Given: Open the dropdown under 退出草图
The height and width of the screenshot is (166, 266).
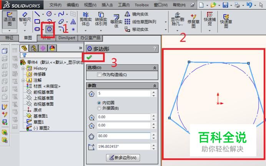Looking at the screenshot, I should click(x=10, y=31).
